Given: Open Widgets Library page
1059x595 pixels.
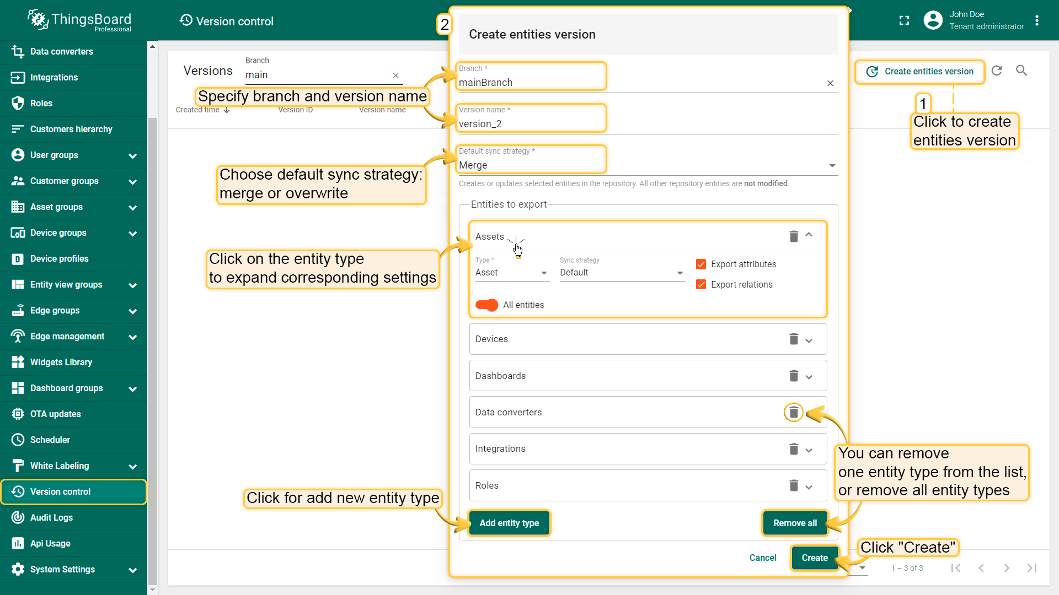Looking at the screenshot, I should pos(74,363).
